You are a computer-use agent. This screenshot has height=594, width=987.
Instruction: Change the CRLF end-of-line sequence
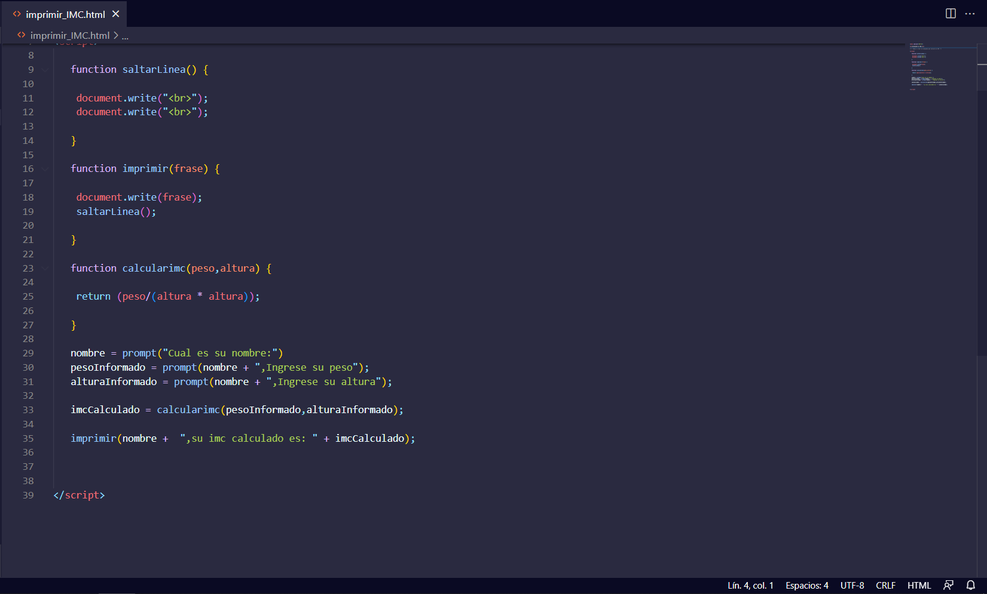(x=885, y=585)
